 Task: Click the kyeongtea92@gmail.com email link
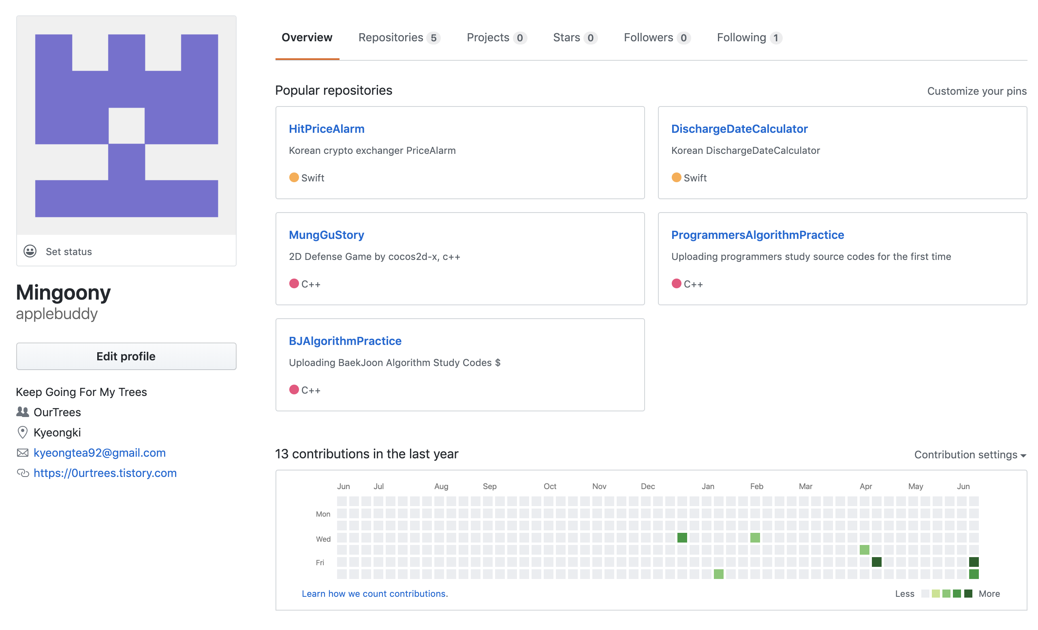click(99, 453)
